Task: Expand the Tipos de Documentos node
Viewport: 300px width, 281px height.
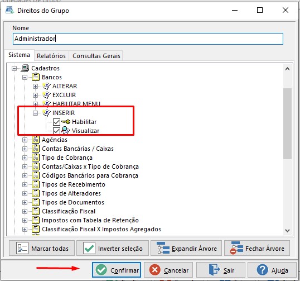Action: tap(25, 203)
